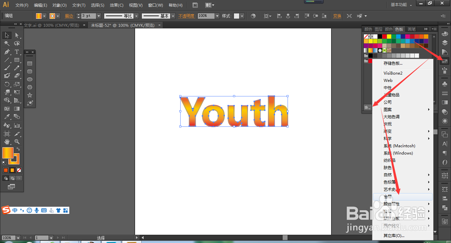Select the black swatch in first row

[x=380, y=36]
